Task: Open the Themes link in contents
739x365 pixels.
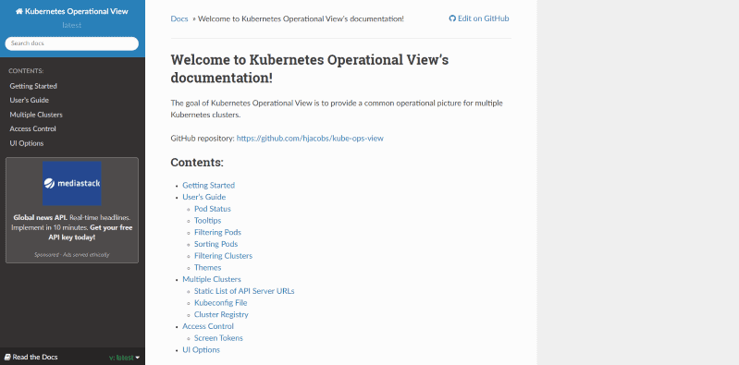Action: pyautogui.click(x=208, y=267)
